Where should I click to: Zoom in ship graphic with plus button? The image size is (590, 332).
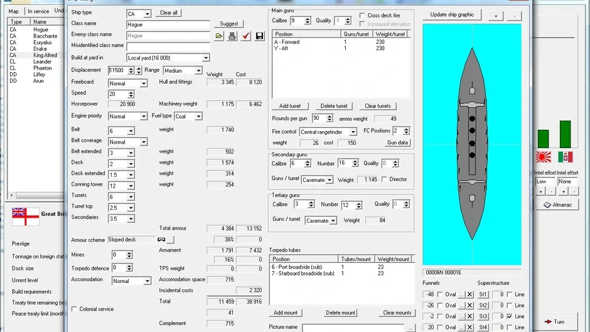coord(496,16)
